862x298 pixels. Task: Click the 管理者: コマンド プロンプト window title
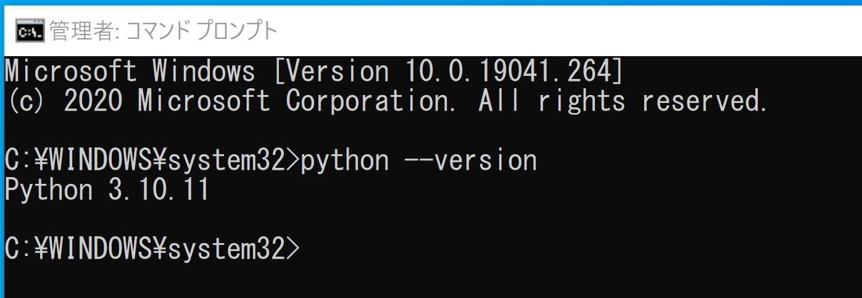[x=164, y=31]
